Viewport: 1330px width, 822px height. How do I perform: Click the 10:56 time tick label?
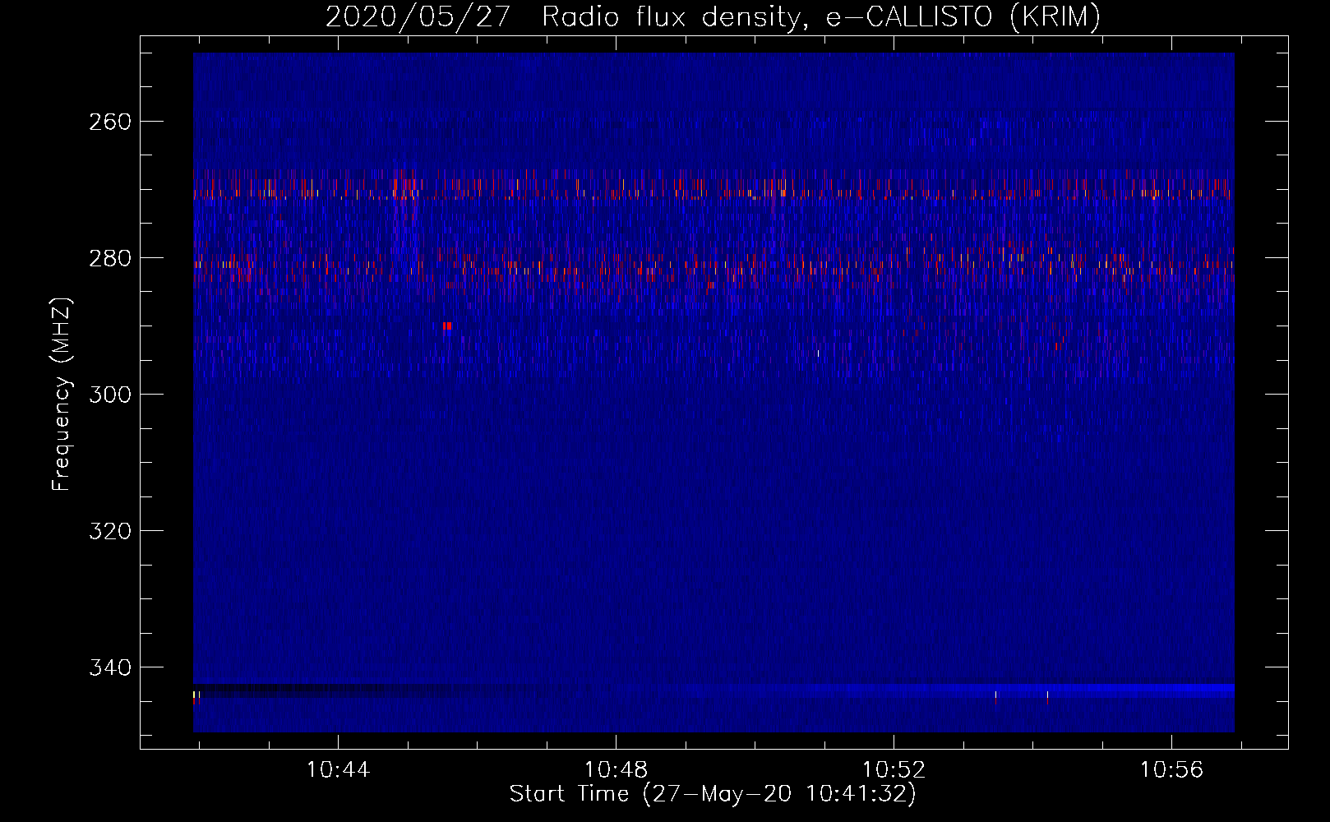(1171, 770)
